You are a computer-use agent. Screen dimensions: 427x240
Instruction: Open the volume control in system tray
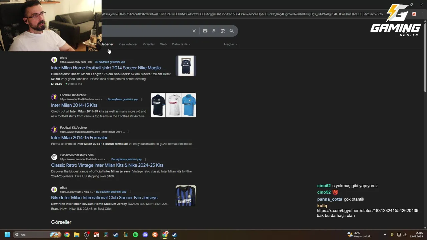point(405,235)
